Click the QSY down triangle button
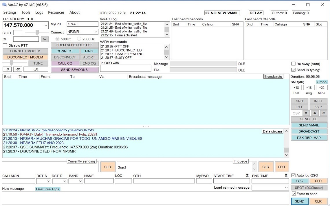Image resolution: width=330 pixels, height=206 pixels. pyautogui.click(x=306, y=113)
